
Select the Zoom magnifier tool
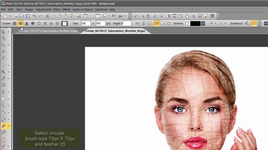[3, 39]
